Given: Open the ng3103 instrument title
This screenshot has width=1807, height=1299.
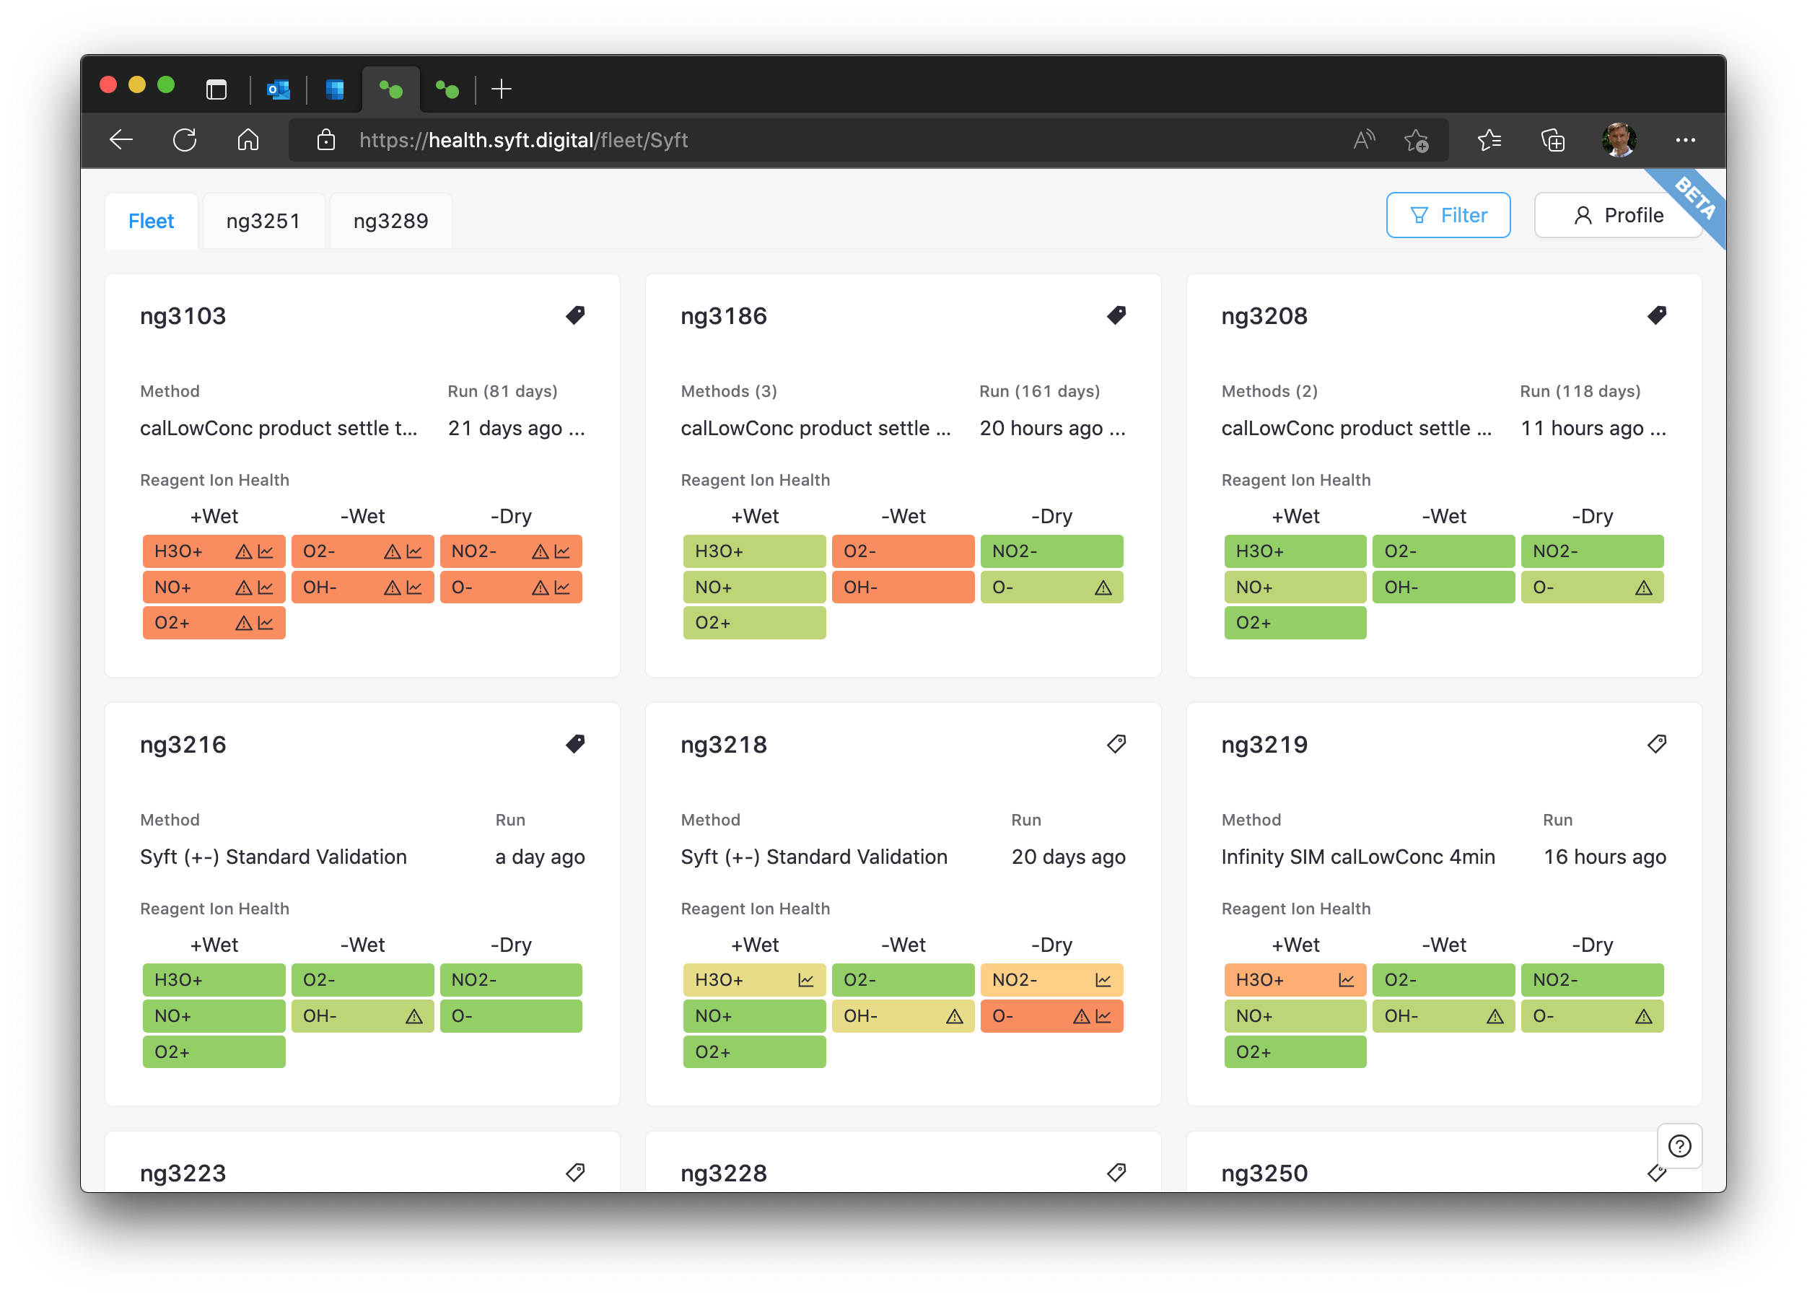Looking at the screenshot, I should (183, 316).
